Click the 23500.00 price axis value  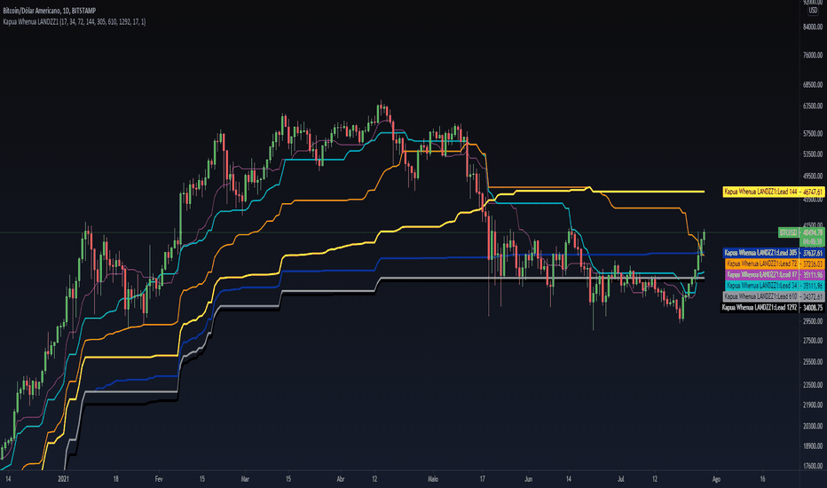[x=813, y=385]
